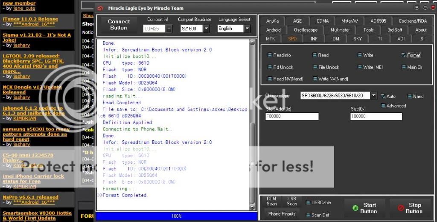Switch to the AGE tab
Image resolution: width=437 pixels, height=222 pixels.
tap(297, 21)
